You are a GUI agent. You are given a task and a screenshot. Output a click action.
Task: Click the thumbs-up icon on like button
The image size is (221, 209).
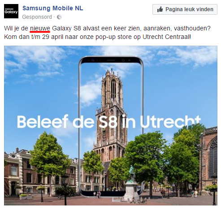point(160,9)
